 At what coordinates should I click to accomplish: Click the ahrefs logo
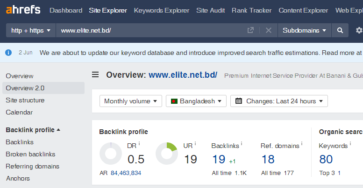[x=23, y=10]
